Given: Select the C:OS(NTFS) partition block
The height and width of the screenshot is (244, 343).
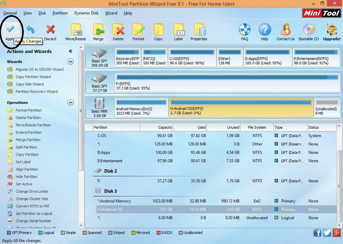Looking at the screenshot, I should pos(192,57).
